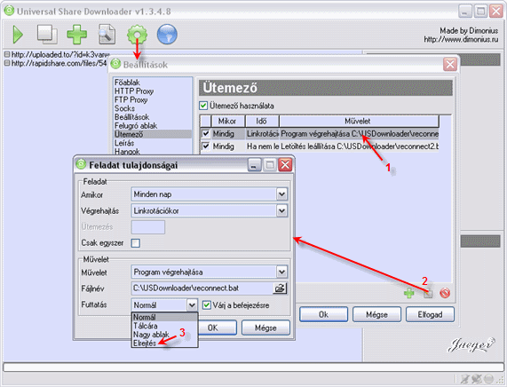Image resolution: width=507 pixels, height=387 pixels.
Task: Uncheck the Program végrehajtása task row checkbox
Action: pos(206,133)
